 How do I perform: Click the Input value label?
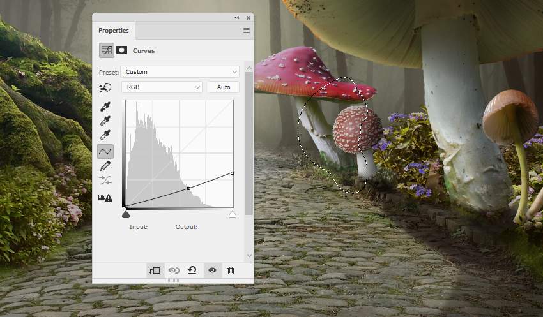click(139, 227)
